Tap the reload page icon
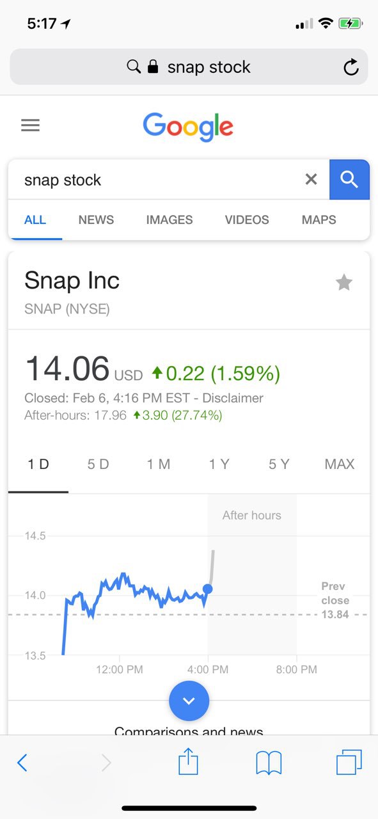 tap(350, 67)
